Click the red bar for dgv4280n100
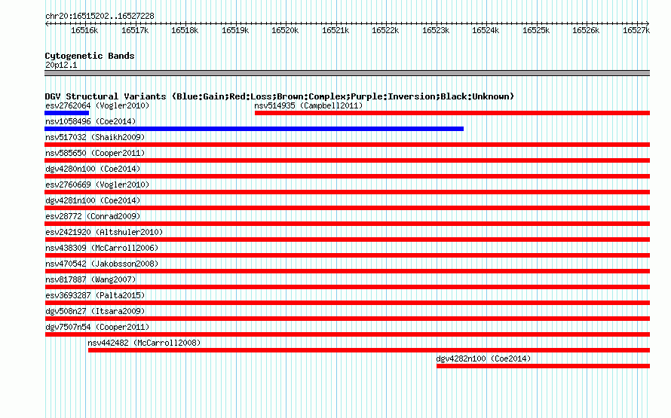The image size is (671, 418). point(347,176)
